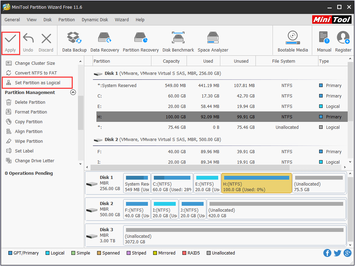
Task: Open the General menu
Action: (x=12, y=20)
